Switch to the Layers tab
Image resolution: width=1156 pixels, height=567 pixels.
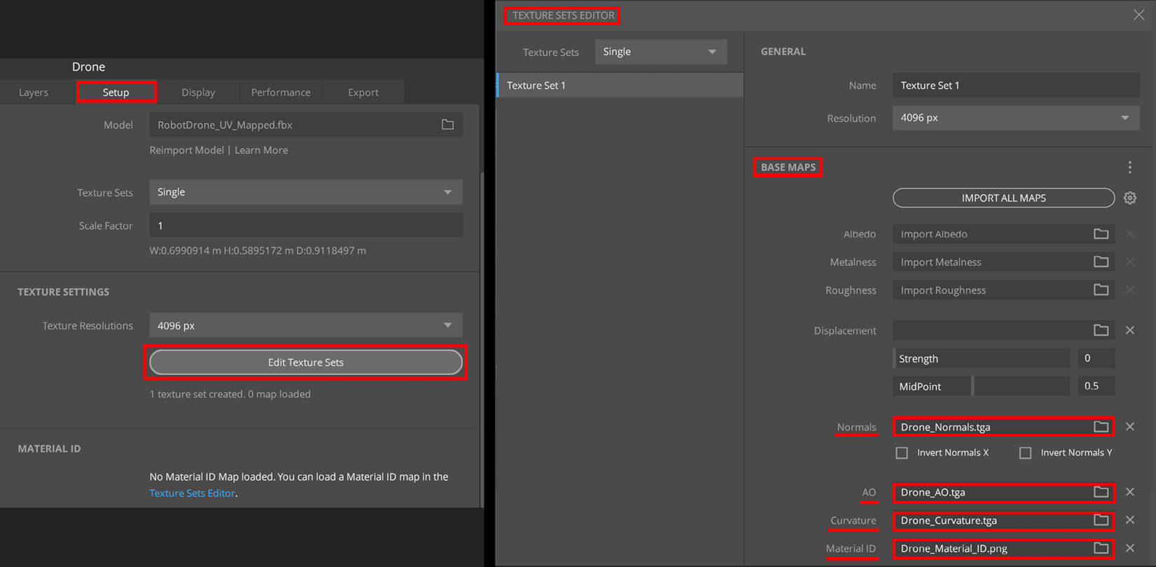click(34, 92)
